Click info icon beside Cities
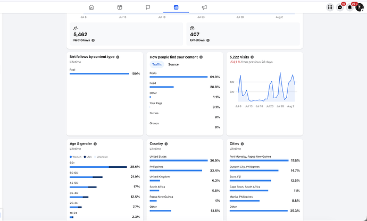Image resolution: width=367 pixels, height=221 pixels. pyautogui.click(x=242, y=144)
